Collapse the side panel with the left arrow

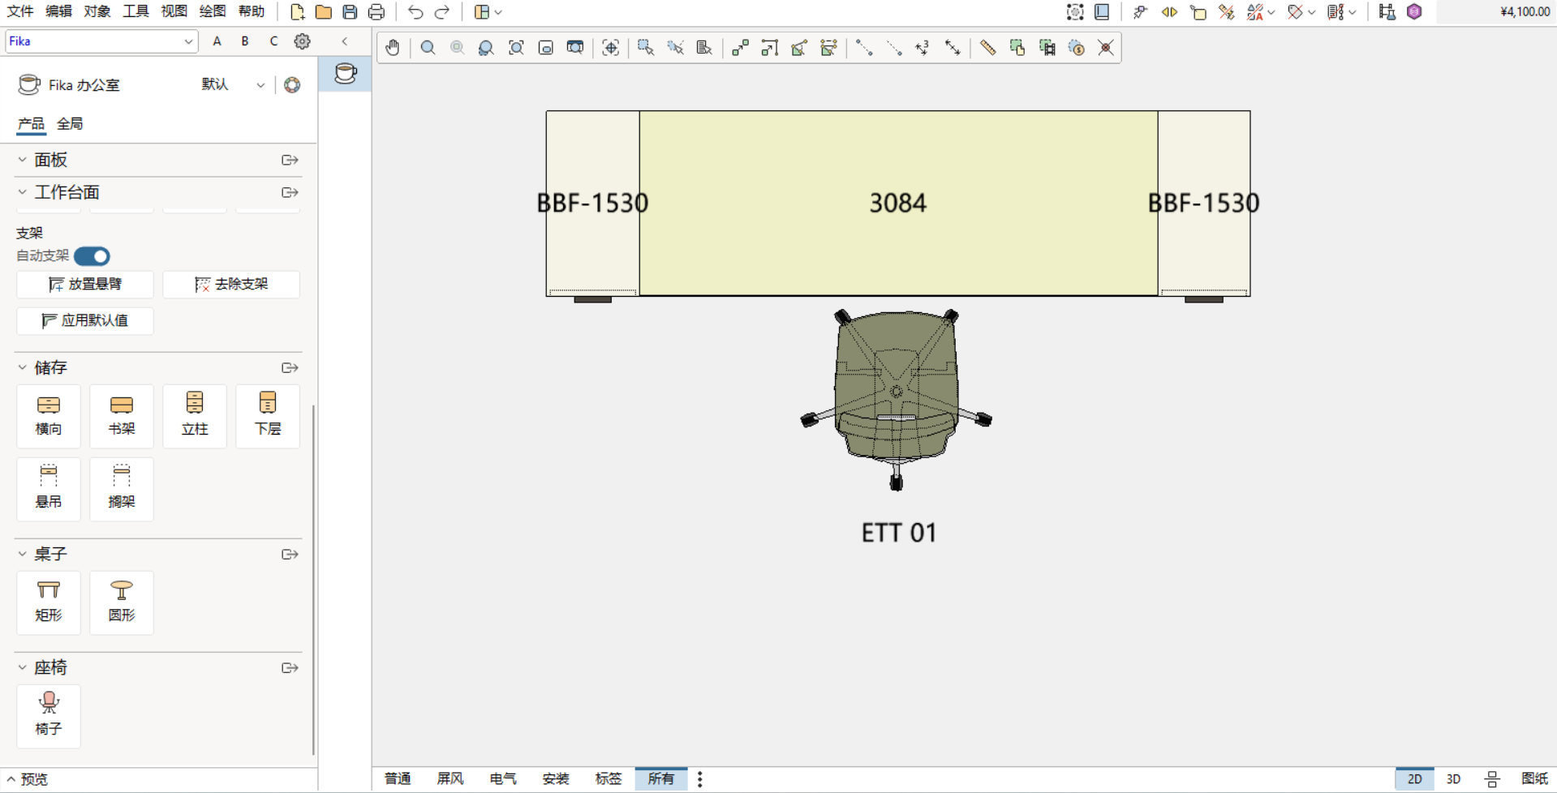pyautogui.click(x=345, y=41)
